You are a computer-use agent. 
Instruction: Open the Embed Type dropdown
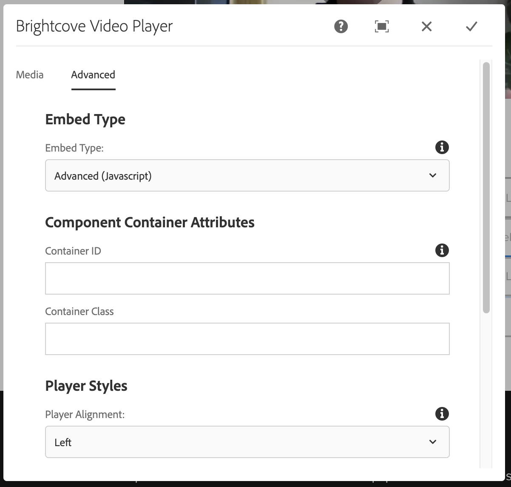pos(247,175)
